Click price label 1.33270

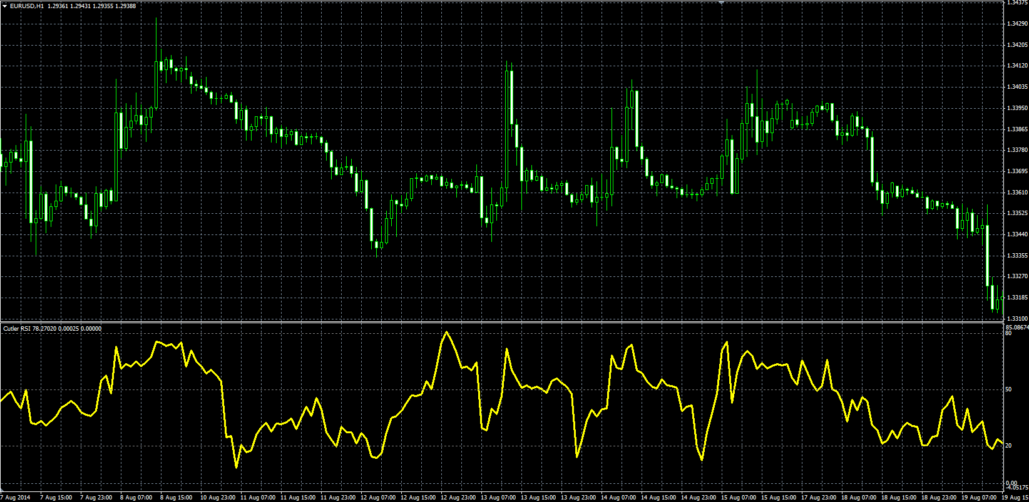click(1016, 276)
